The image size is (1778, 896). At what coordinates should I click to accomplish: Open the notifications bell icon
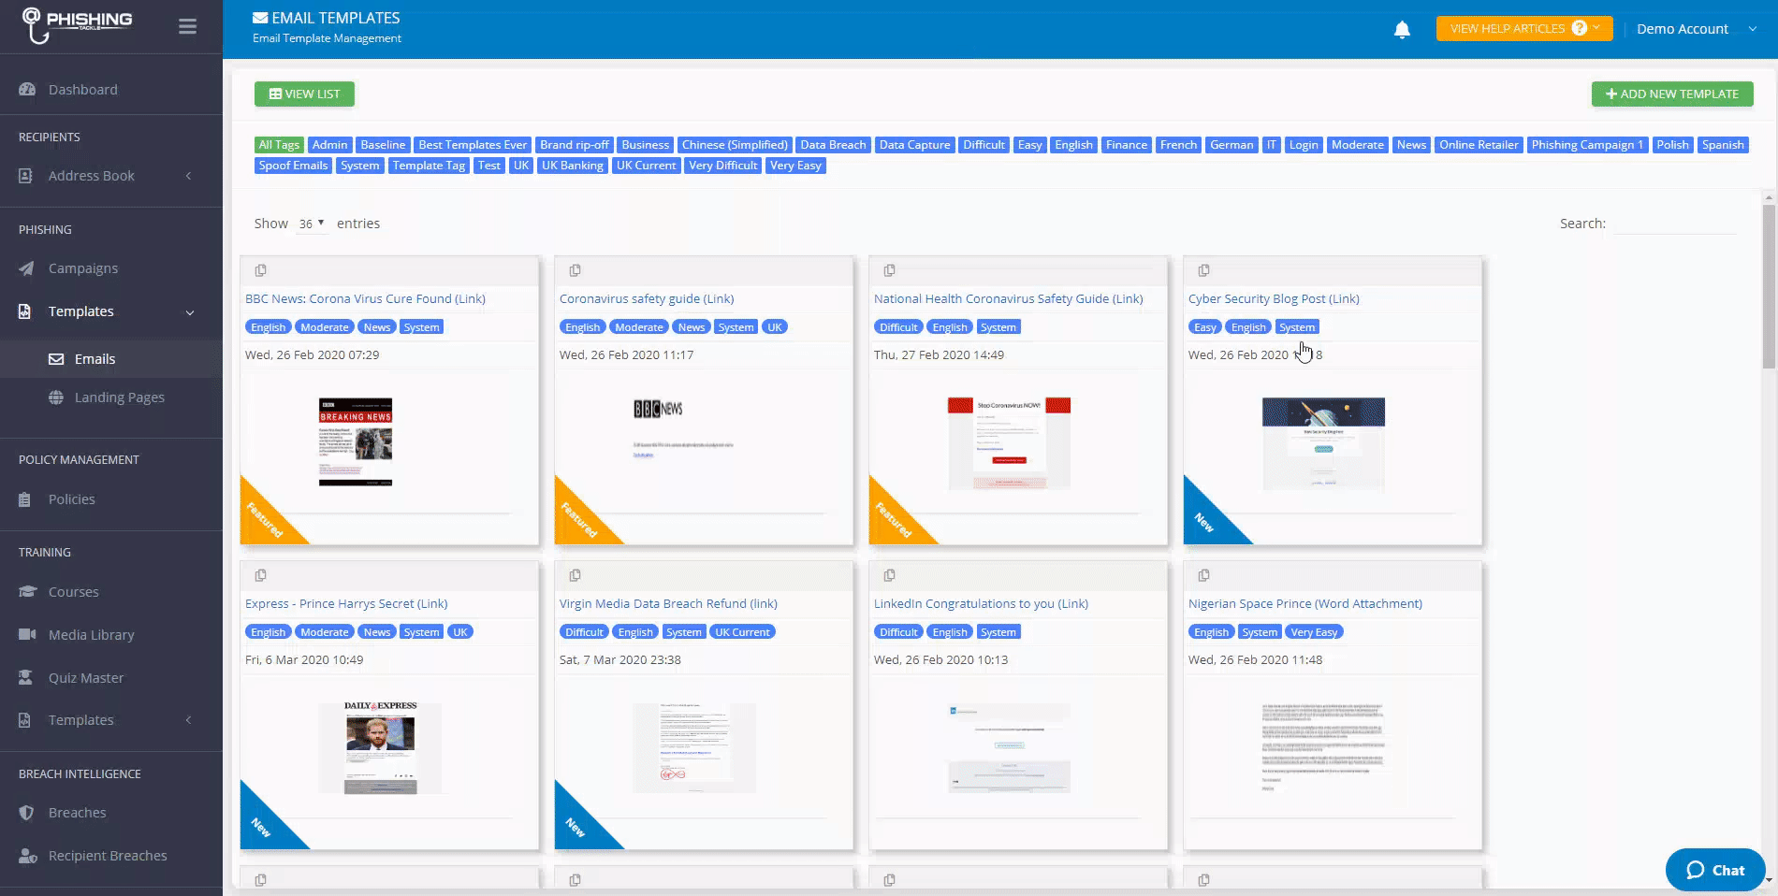click(1402, 29)
